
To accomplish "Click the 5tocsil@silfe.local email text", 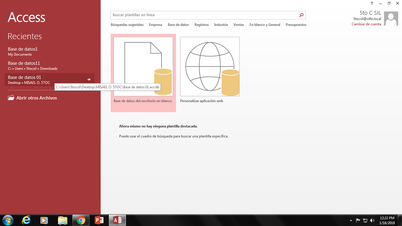I will click(367, 19).
